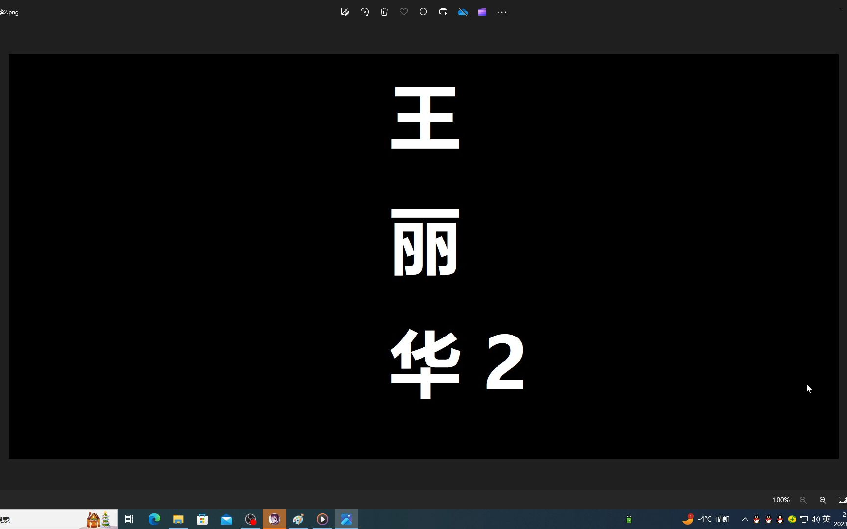Click the displayed image of 王丽华2

[423, 256]
